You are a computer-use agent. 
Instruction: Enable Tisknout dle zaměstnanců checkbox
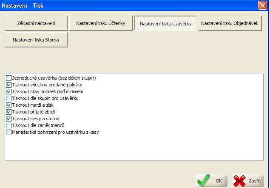pyautogui.click(x=9, y=126)
